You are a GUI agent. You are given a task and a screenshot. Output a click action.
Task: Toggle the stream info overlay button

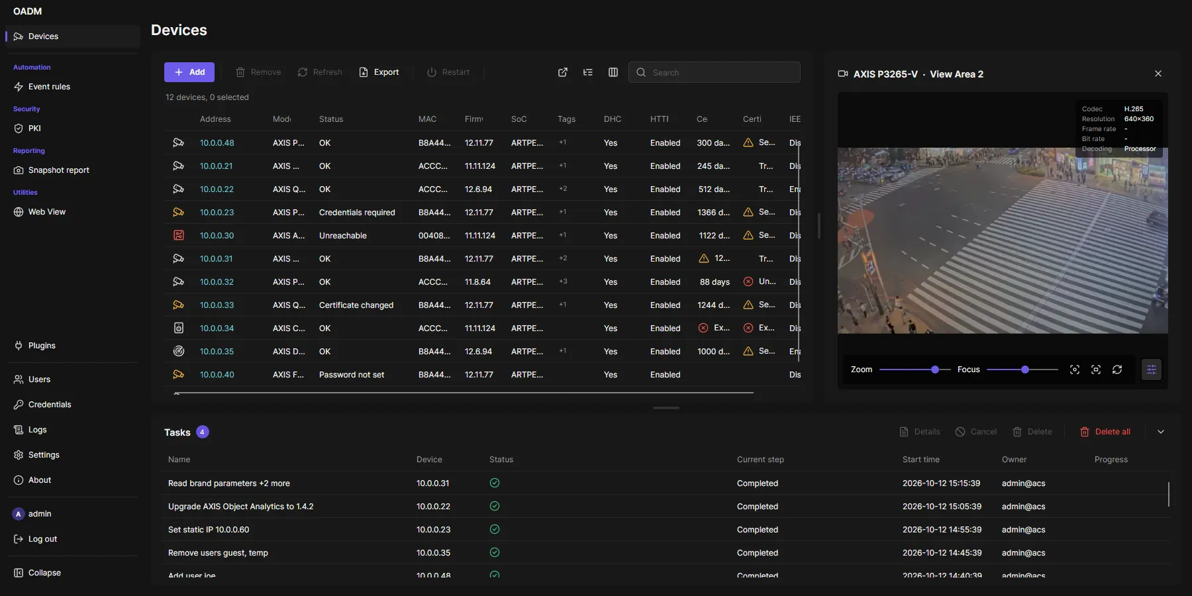click(1152, 370)
